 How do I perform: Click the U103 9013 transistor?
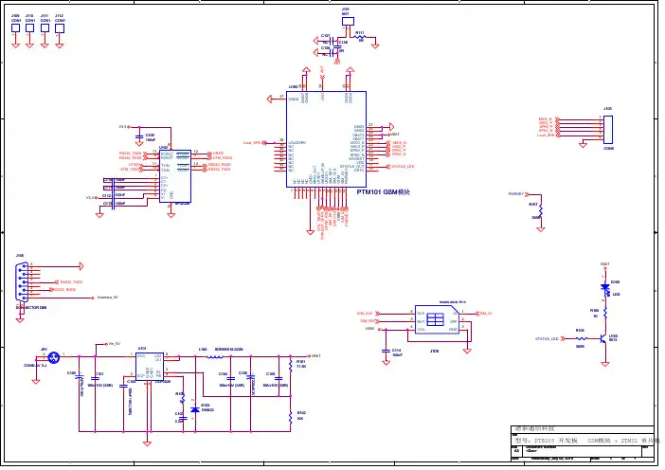pyautogui.click(x=602, y=337)
